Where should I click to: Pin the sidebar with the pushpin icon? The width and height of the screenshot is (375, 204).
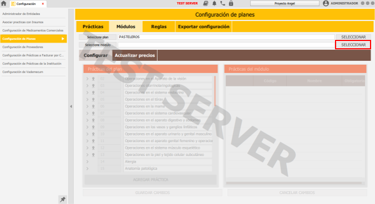pyautogui.click(x=63, y=199)
